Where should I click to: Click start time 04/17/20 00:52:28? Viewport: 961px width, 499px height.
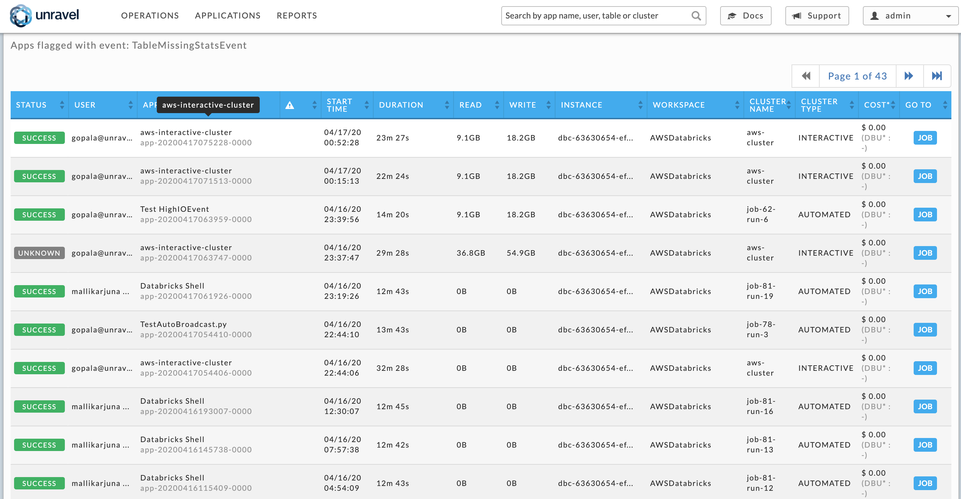342,137
